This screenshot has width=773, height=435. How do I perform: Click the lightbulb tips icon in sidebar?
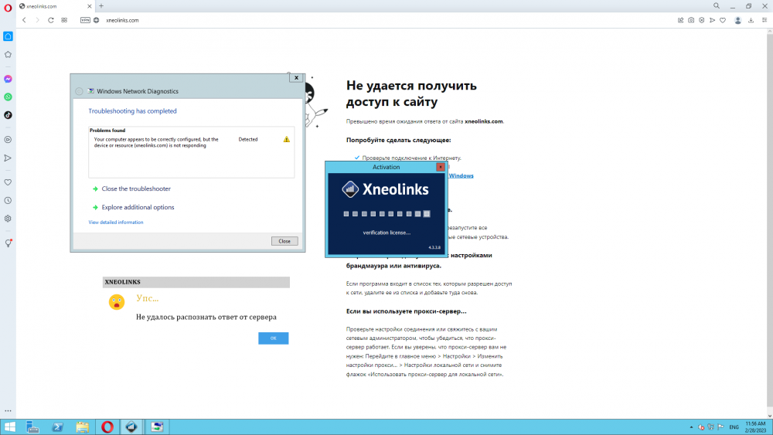point(8,243)
